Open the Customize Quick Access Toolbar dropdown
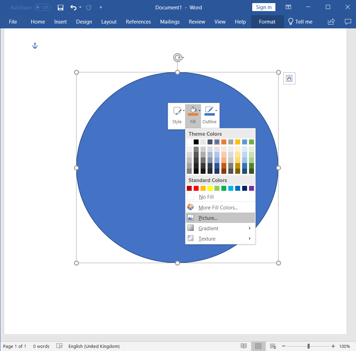The image size is (356, 351). [x=101, y=7]
